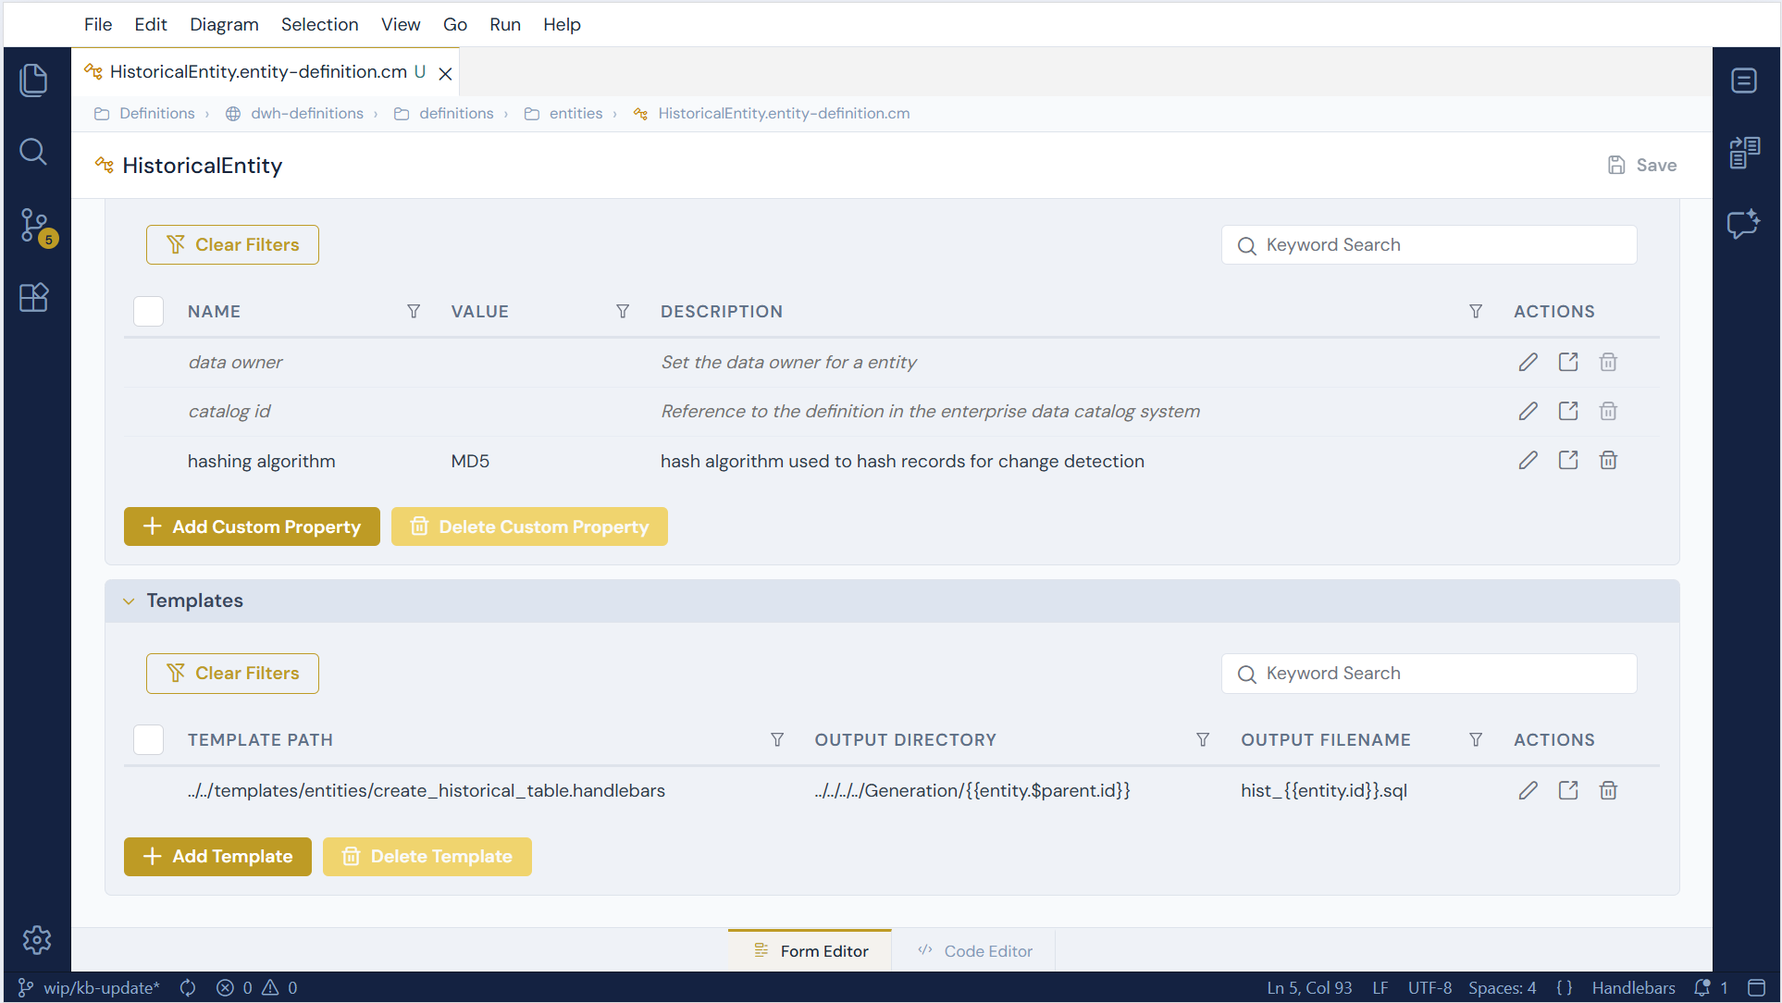Open the Extensions icon in activity bar
The image size is (1782, 1003).
(x=34, y=297)
